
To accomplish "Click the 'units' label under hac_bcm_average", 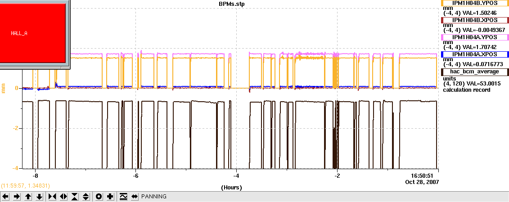I will [450, 79].
